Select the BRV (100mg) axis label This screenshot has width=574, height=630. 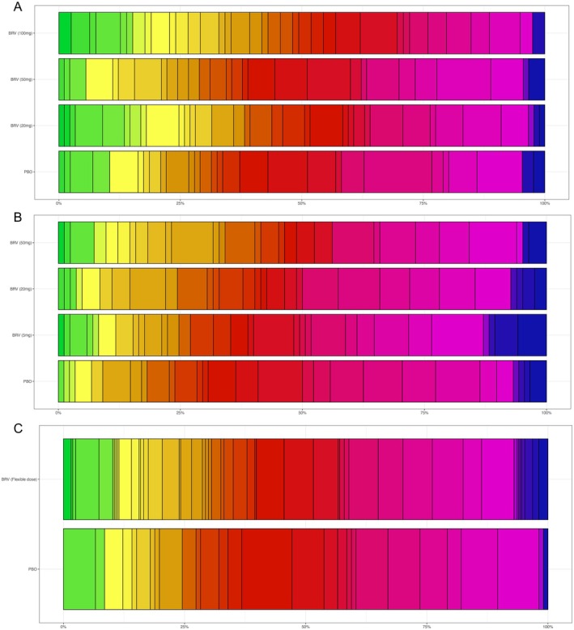click(x=20, y=33)
